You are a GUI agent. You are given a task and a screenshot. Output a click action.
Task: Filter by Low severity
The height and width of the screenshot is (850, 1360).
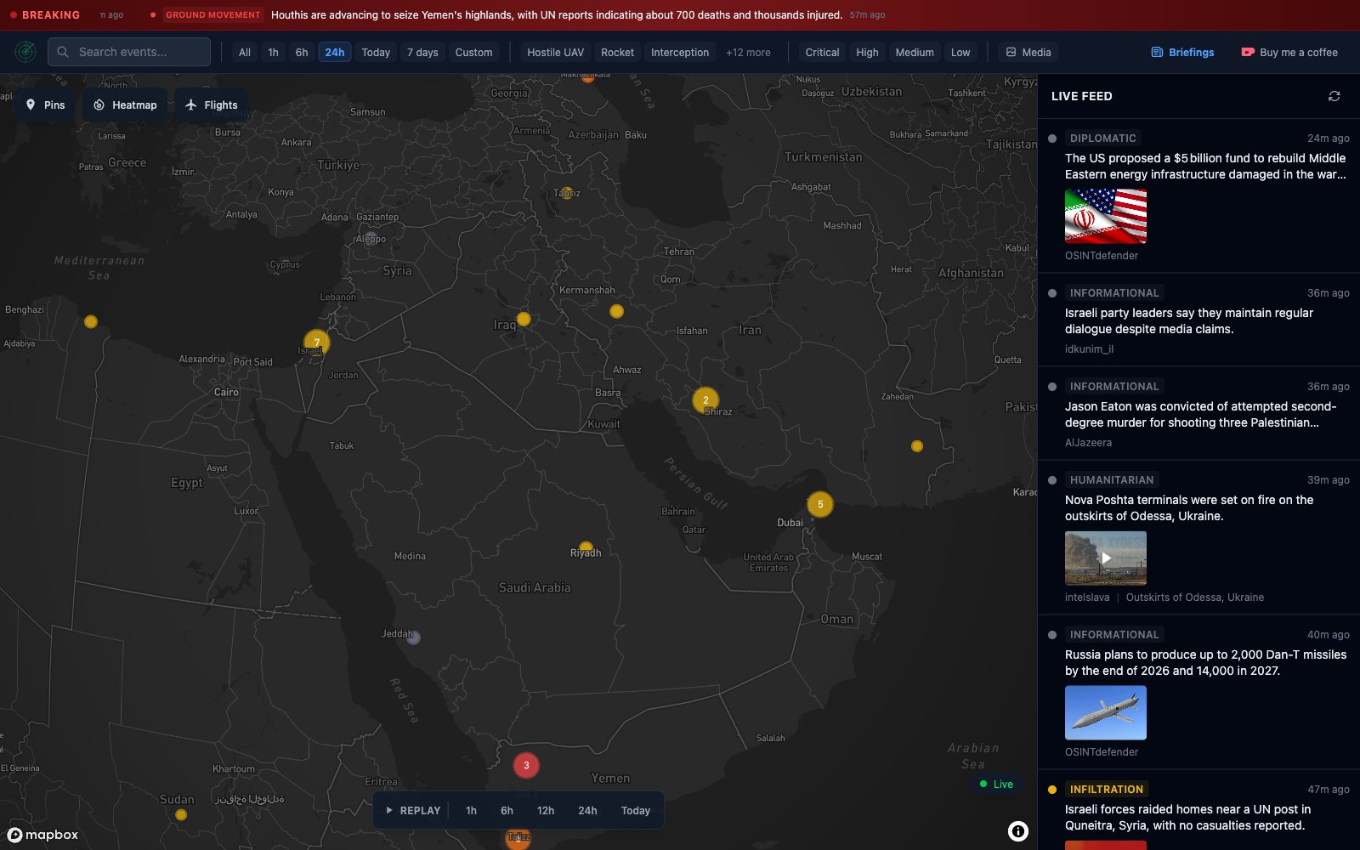tap(960, 52)
